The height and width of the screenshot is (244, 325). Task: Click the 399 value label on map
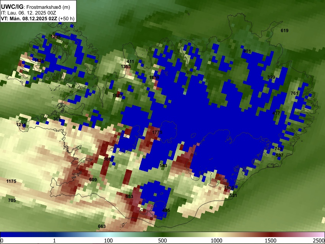[x=271, y=77]
